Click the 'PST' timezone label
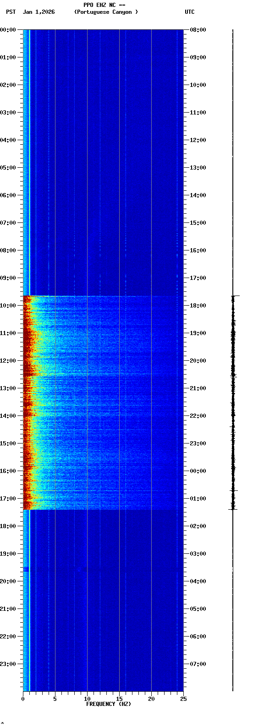Image resolution: width=253 pixels, height=728 pixels. (x=11, y=12)
